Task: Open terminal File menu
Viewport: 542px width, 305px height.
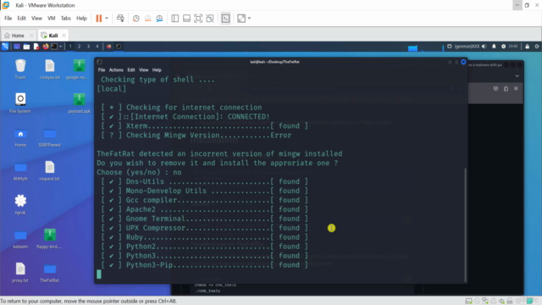Action: click(102, 69)
